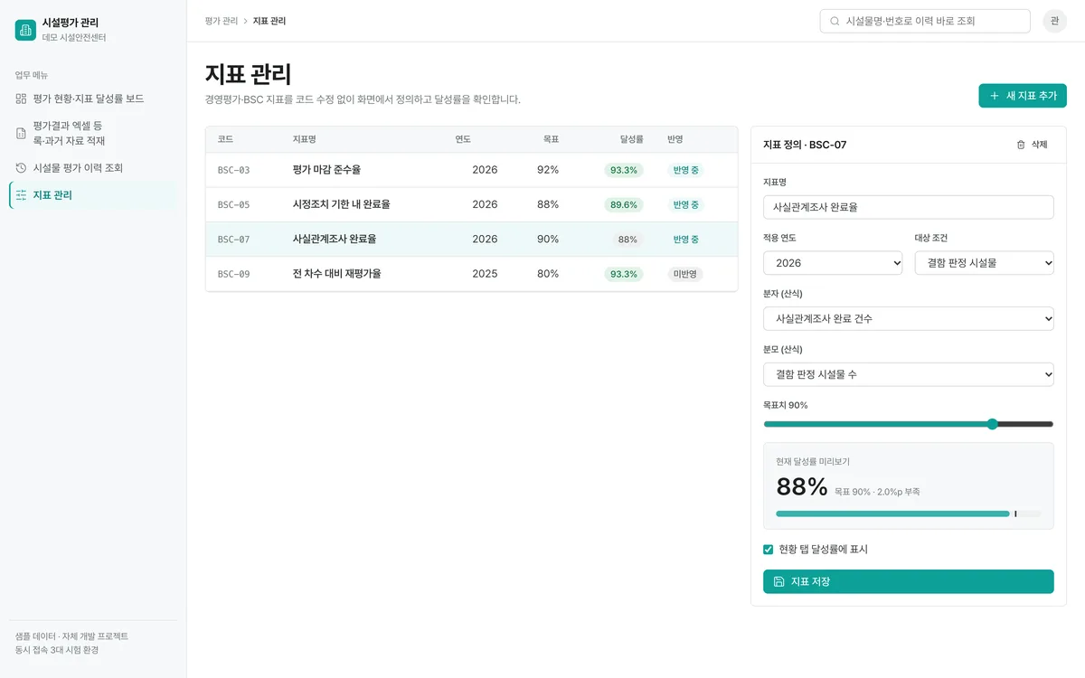Click the BSC-05 code cell
1085x678 pixels.
pos(234,205)
